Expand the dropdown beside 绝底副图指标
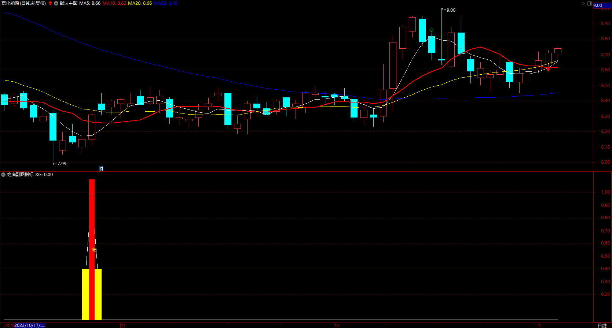Screen dimensions: 612x328 [3, 175]
